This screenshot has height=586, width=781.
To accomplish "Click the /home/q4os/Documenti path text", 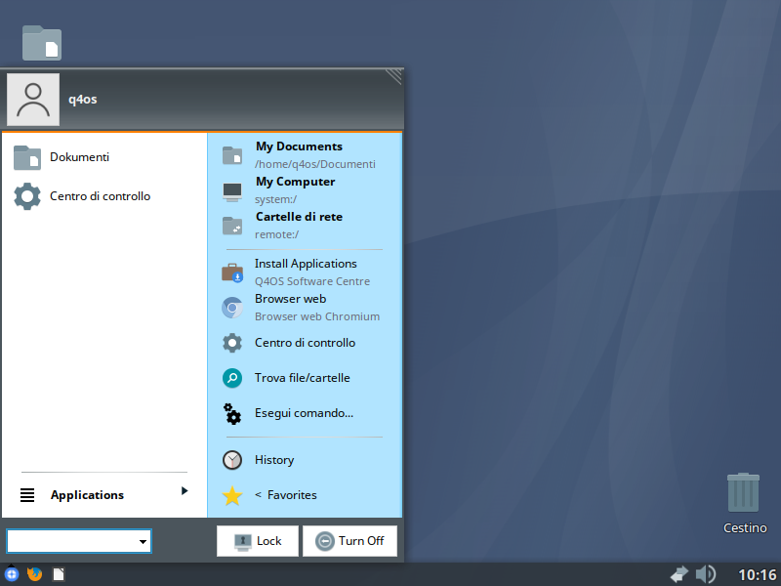I will click(x=315, y=164).
